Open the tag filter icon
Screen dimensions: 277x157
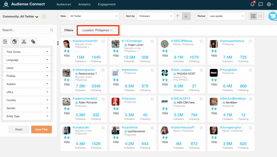[33, 41]
